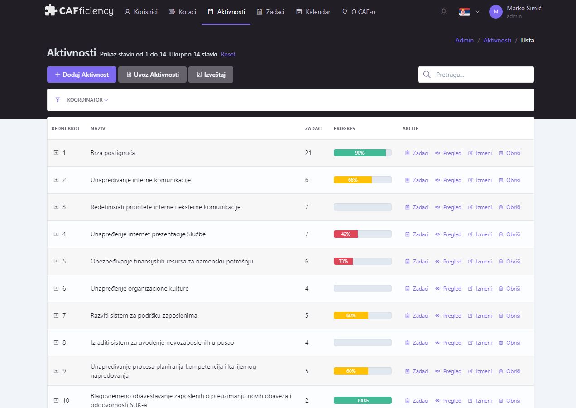This screenshot has width=576, height=408.
Task: Open the Marko Simić avatar circle
Action: (495, 12)
